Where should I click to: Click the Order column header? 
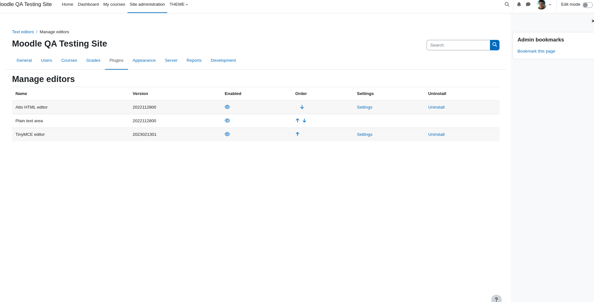(x=301, y=94)
